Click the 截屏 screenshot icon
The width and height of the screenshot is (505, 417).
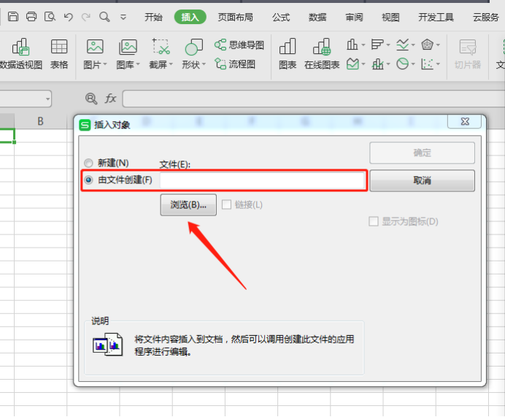point(161,47)
